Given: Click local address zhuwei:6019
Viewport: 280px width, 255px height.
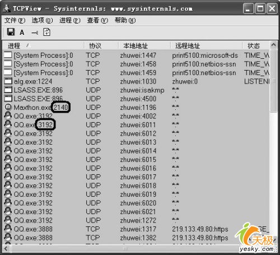Looking at the screenshot, I should [x=138, y=194].
